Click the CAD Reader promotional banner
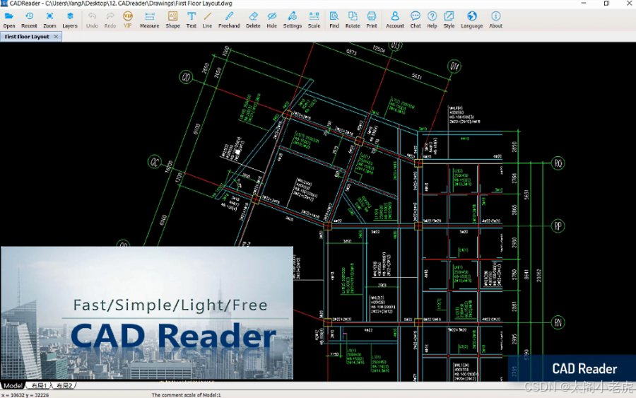 click(147, 312)
